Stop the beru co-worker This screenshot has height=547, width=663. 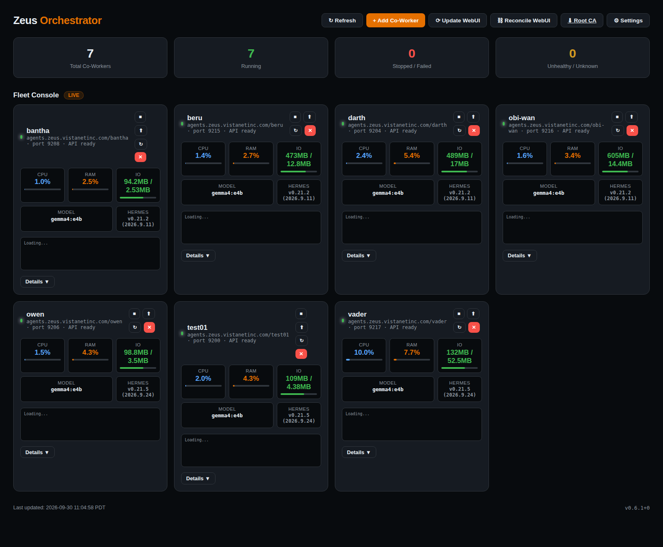[x=295, y=117]
